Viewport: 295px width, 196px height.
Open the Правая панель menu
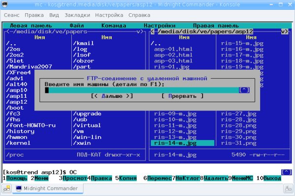[x=216, y=26]
